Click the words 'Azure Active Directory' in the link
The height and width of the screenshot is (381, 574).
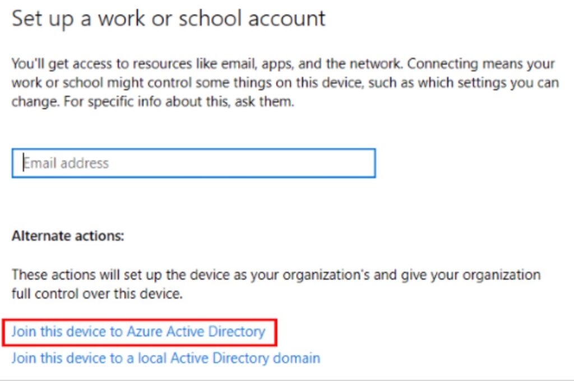pyautogui.click(x=195, y=332)
